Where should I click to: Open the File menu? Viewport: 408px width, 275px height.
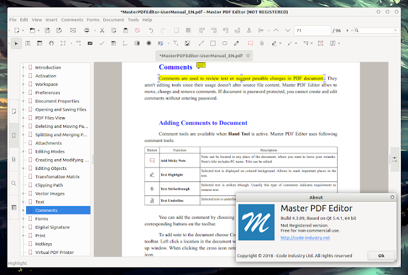pyautogui.click(x=13, y=20)
